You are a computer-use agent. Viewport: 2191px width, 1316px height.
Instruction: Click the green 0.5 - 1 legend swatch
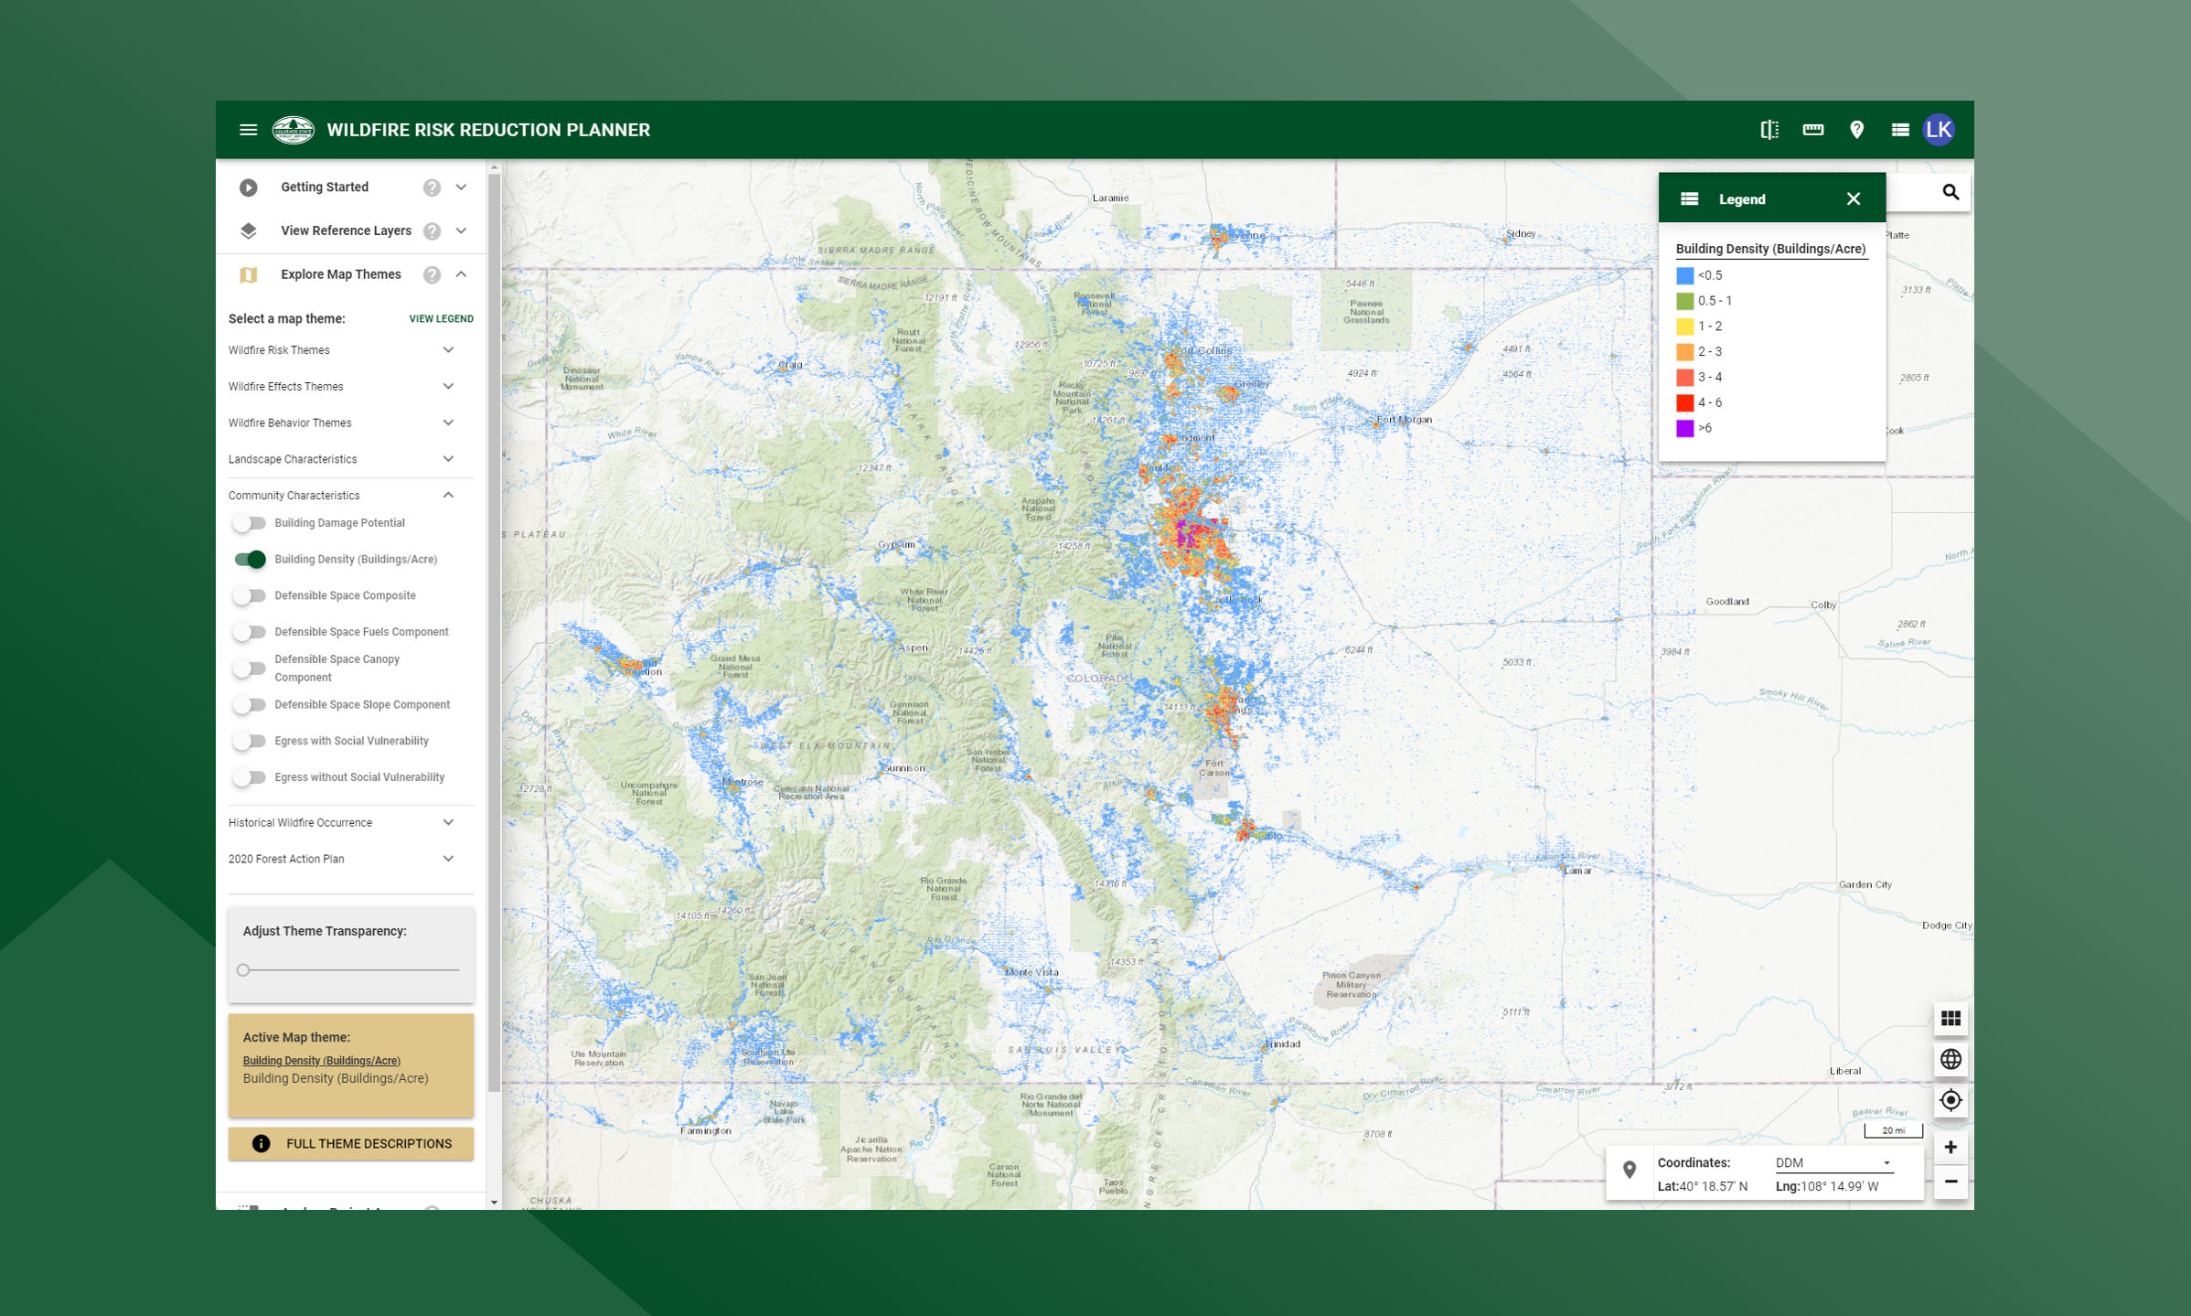[1684, 301]
